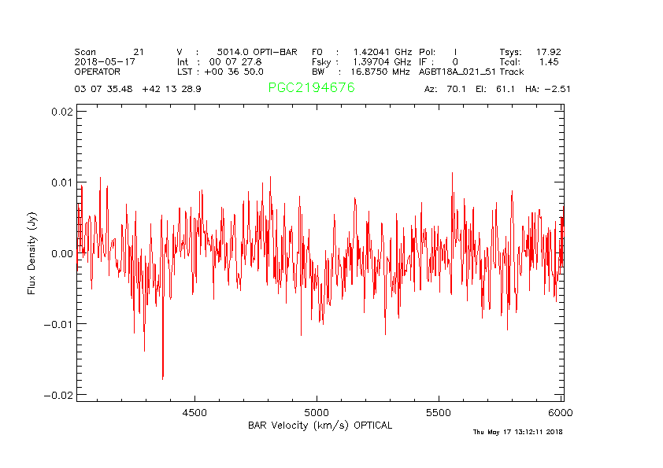This screenshot has height=468, width=663.
Task: Click the Scan 21 label
Action: [x=109, y=52]
